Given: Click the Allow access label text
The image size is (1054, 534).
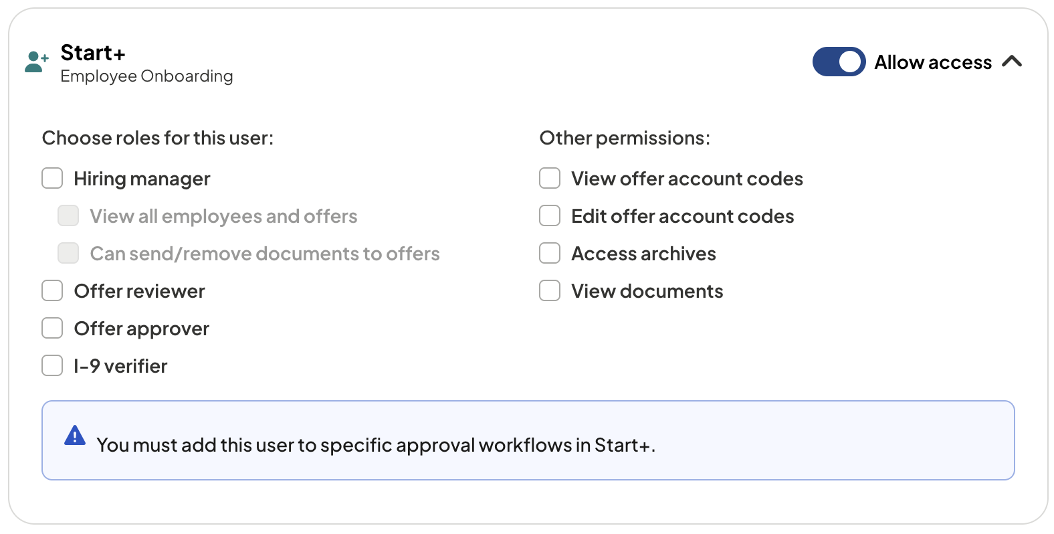Looking at the screenshot, I should pyautogui.click(x=933, y=62).
